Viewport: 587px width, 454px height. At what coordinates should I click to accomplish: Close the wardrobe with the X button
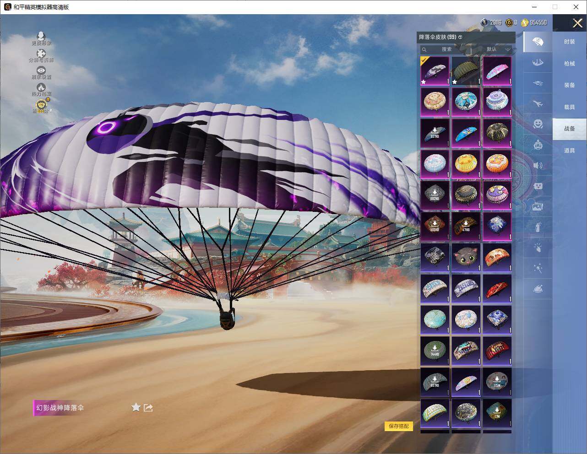pyautogui.click(x=577, y=23)
